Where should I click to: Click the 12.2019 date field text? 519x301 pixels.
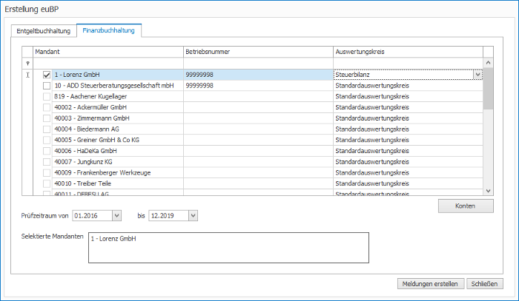pos(162,216)
